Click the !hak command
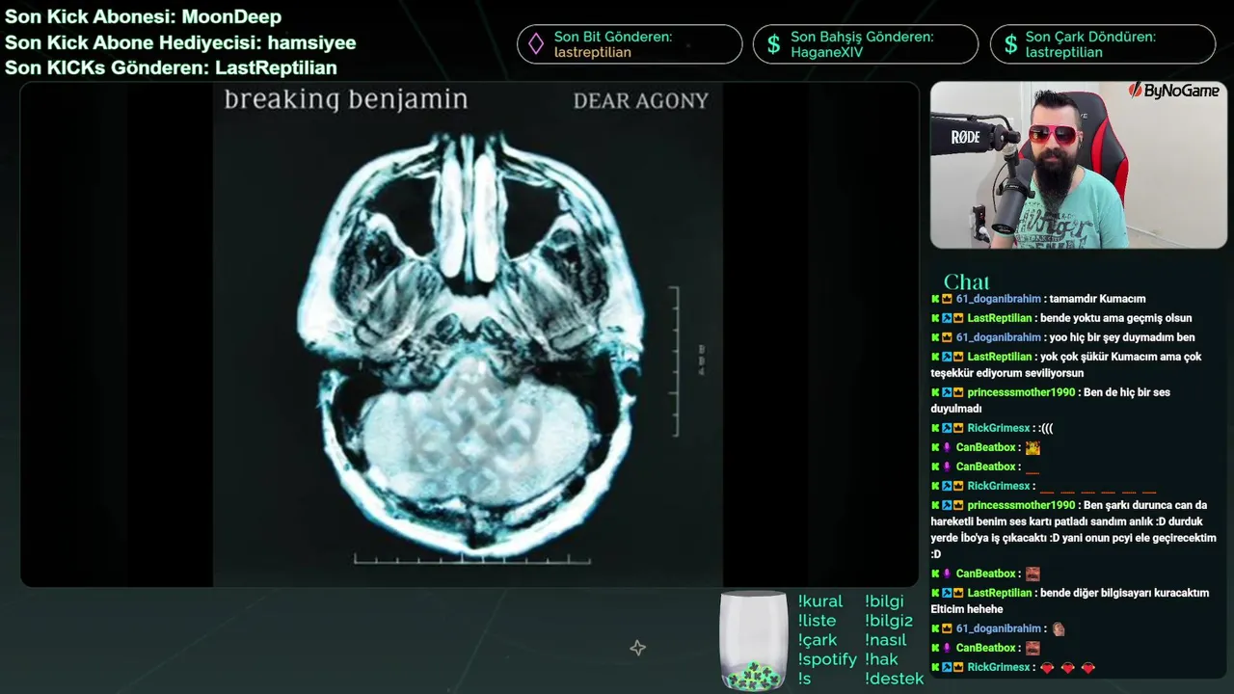The image size is (1234, 694). point(881,659)
